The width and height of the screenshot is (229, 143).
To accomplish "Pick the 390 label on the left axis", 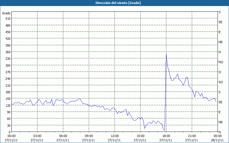I will pos(8,45).
